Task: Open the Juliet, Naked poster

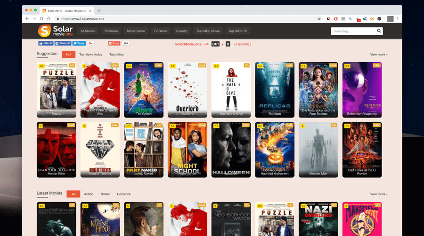Action: click(144, 149)
